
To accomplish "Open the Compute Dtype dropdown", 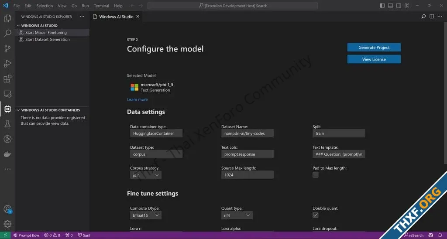I will (146, 215).
